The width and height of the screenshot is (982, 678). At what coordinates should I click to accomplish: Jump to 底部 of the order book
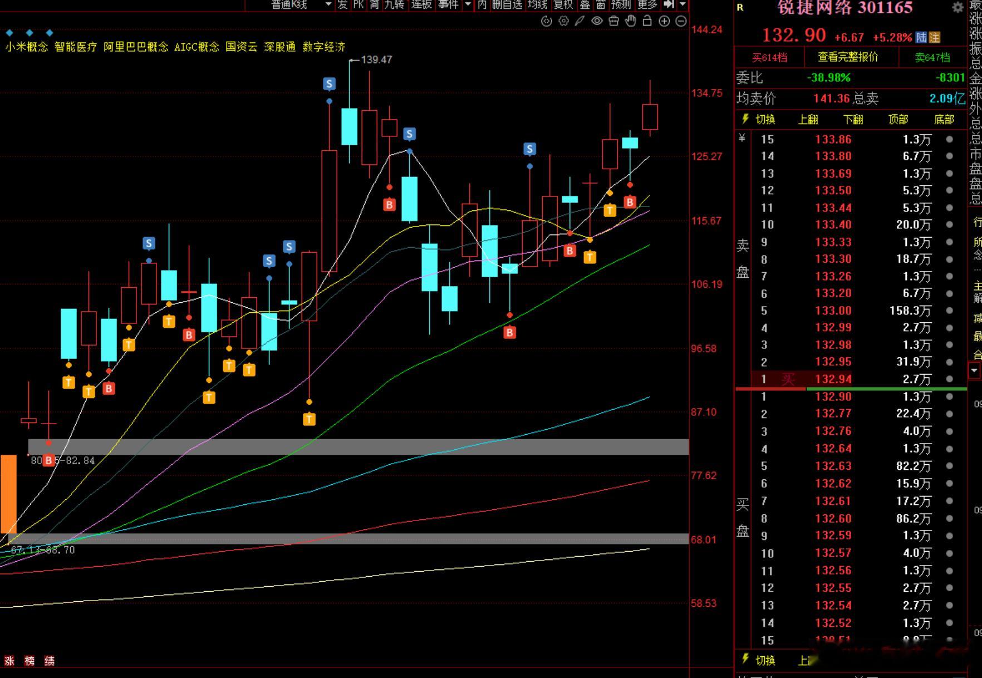point(944,119)
